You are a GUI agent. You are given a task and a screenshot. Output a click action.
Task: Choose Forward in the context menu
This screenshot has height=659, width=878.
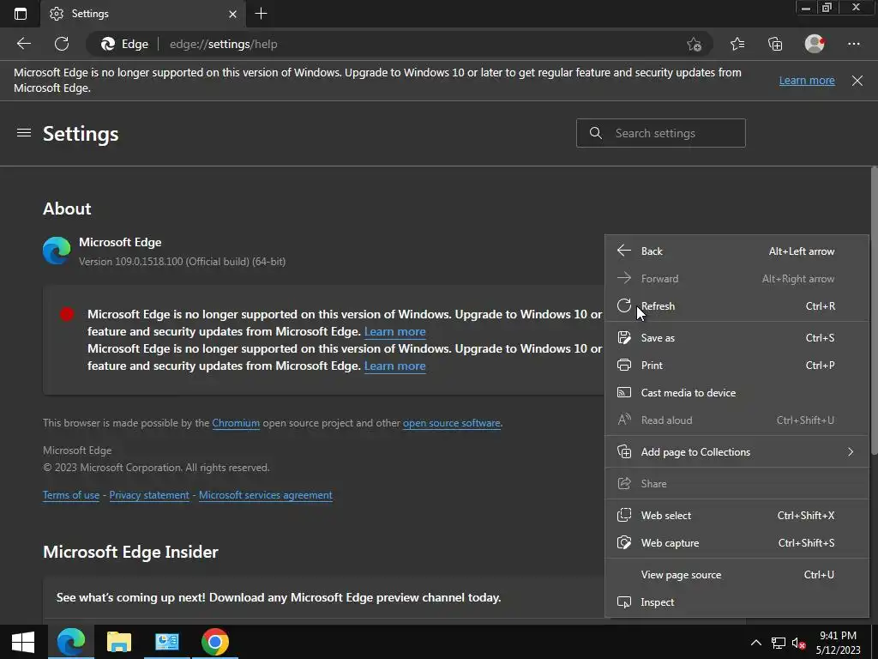coord(737,279)
